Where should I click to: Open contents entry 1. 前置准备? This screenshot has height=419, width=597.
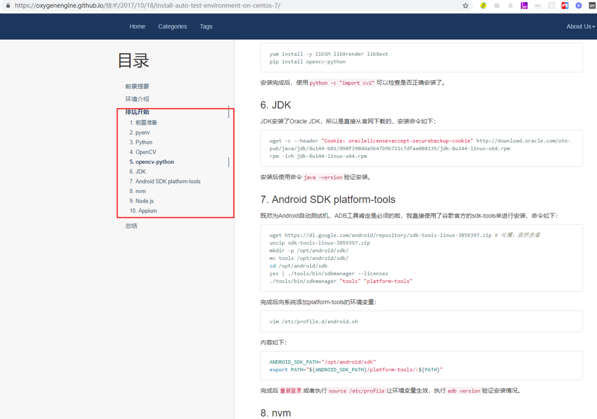(143, 123)
